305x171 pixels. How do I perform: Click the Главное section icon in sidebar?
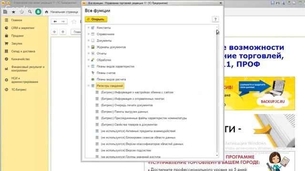pyautogui.click(x=6, y=20)
